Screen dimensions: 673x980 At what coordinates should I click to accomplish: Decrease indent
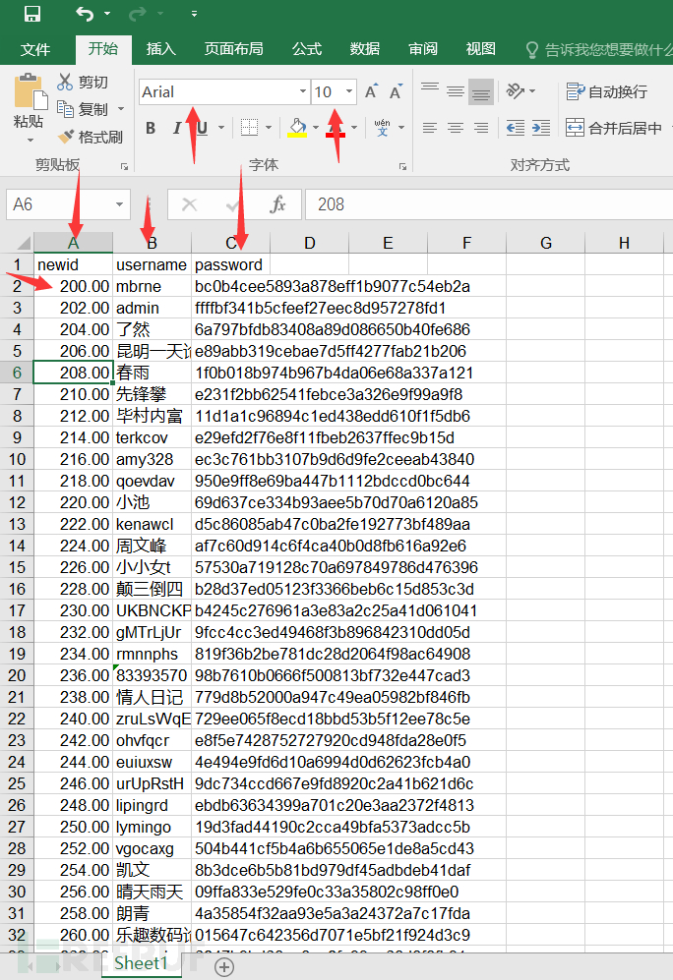tap(516, 128)
